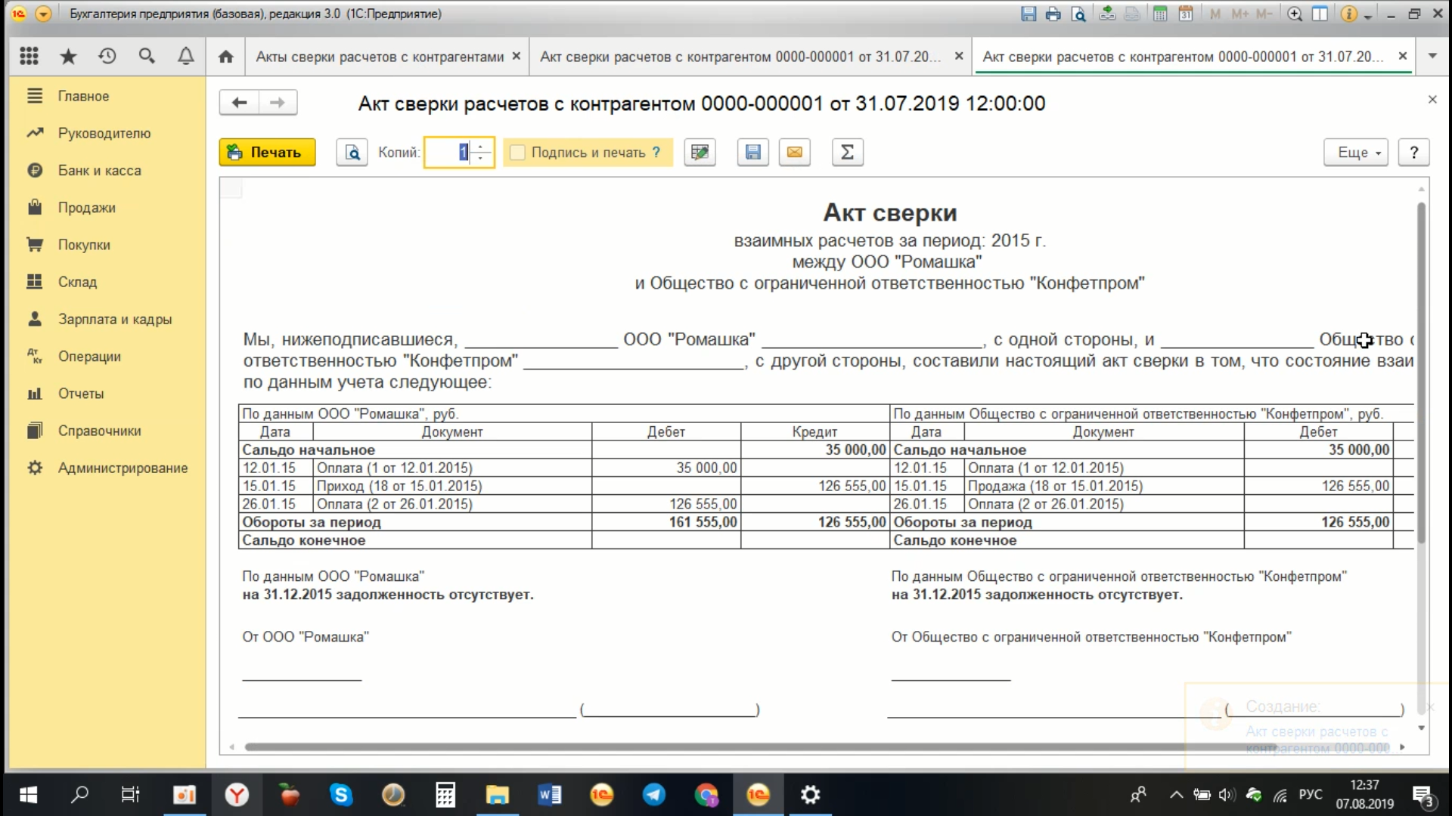Navigate back with the left arrow
The height and width of the screenshot is (816, 1452).
pyautogui.click(x=239, y=103)
